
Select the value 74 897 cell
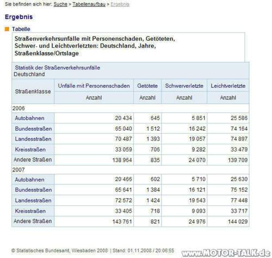(228, 139)
